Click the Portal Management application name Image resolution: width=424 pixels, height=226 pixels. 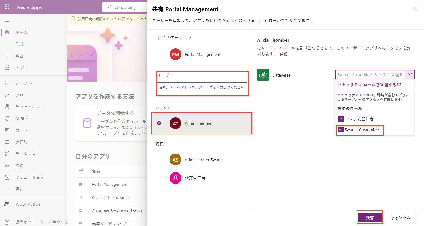tap(203, 54)
